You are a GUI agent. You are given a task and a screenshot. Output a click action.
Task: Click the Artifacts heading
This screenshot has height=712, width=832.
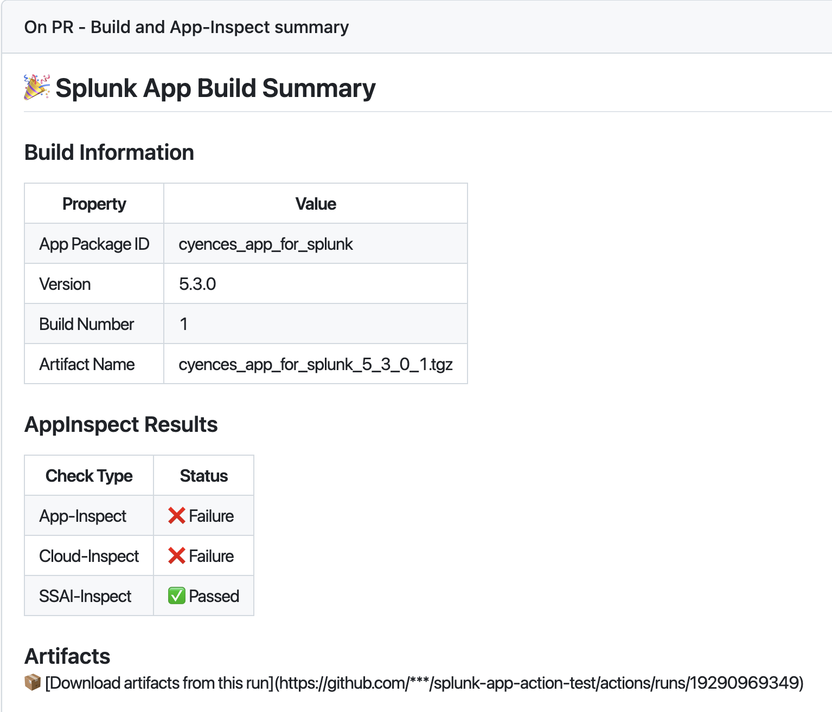67,656
